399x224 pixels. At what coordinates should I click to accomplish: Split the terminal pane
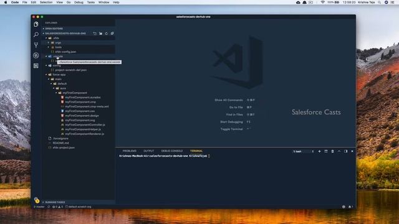[326, 151]
